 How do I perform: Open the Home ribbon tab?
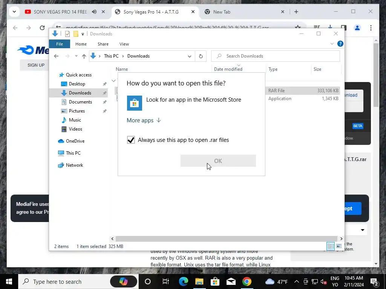(81, 44)
